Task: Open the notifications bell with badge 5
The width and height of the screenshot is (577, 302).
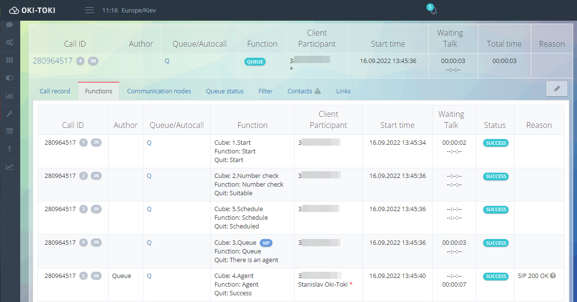Action: pos(433,11)
